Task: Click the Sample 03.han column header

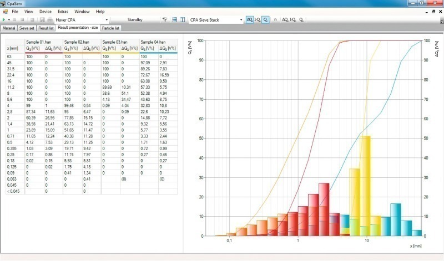Action: tap(120, 42)
